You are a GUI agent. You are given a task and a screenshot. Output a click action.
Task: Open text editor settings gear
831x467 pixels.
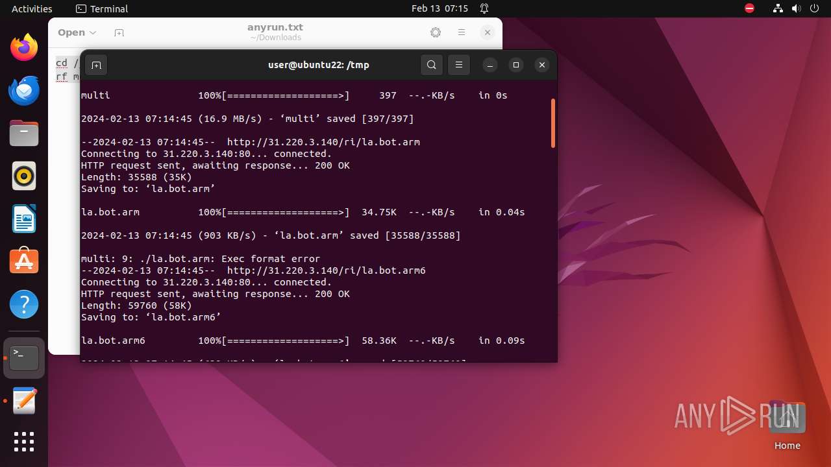point(436,32)
